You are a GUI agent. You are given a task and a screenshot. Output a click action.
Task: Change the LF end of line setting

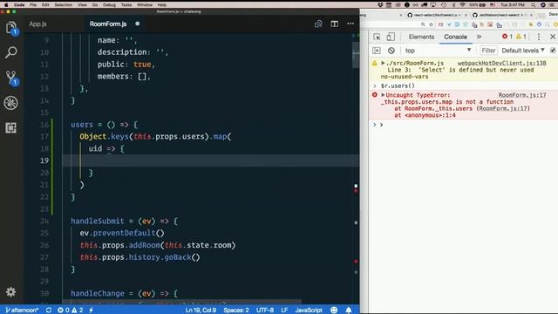click(x=284, y=311)
